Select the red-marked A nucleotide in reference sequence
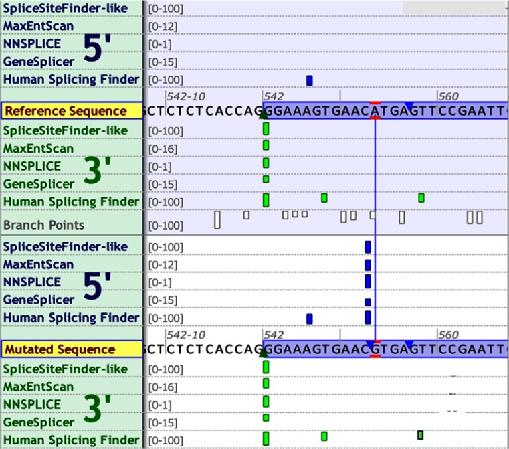 pos(375,111)
